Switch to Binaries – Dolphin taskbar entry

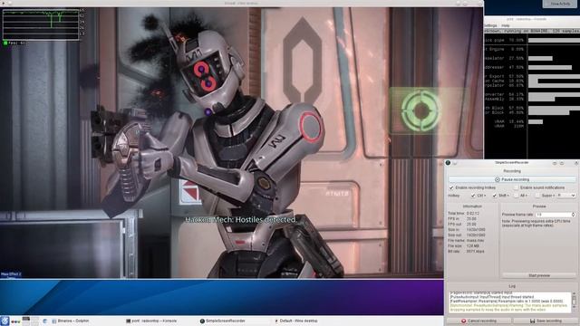point(71,321)
